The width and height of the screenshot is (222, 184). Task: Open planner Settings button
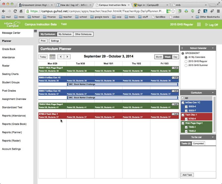55,41
